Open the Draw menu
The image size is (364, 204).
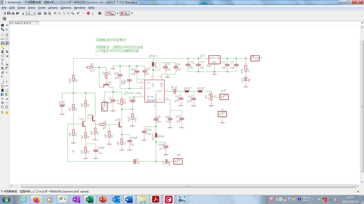pyautogui.click(x=21, y=8)
